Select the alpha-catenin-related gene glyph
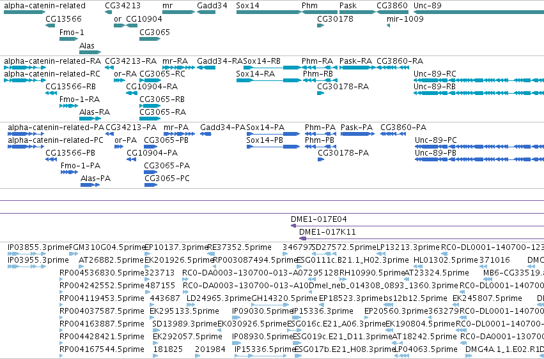 point(25,12)
